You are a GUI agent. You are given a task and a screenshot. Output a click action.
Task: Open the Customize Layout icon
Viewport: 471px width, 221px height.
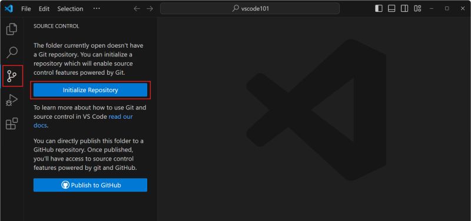(417, 8)
